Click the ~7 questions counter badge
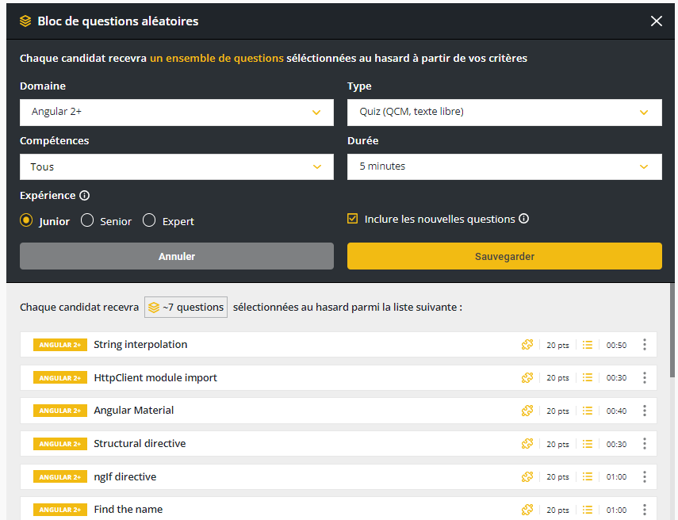Image resolution: width=678 pixels, height=520 pixels. tap(186, 307)
